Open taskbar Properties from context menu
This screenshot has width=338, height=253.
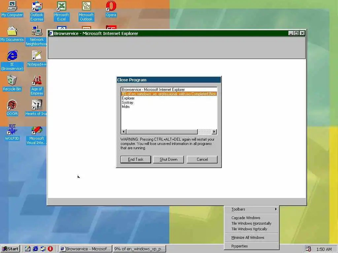pyautogui.click(x=252, y=246)
